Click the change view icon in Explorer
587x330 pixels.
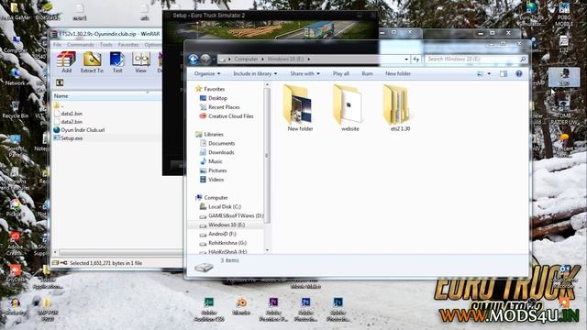(x=480, y=73)
